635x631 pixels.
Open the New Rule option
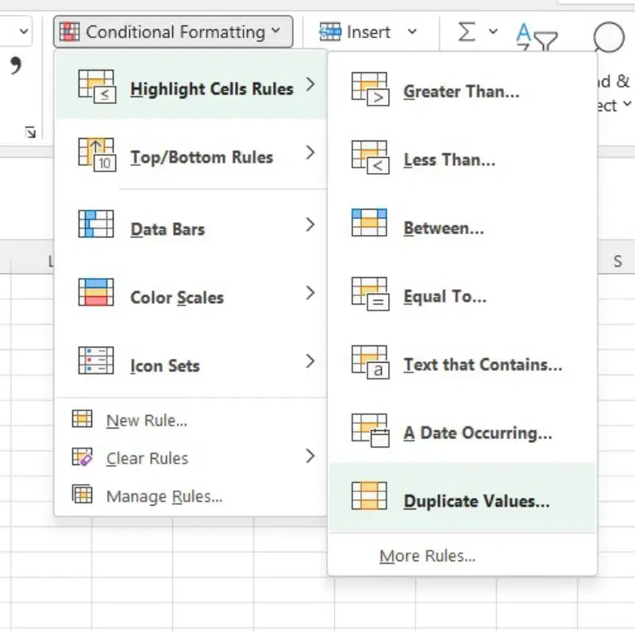(x=147, y=421)
